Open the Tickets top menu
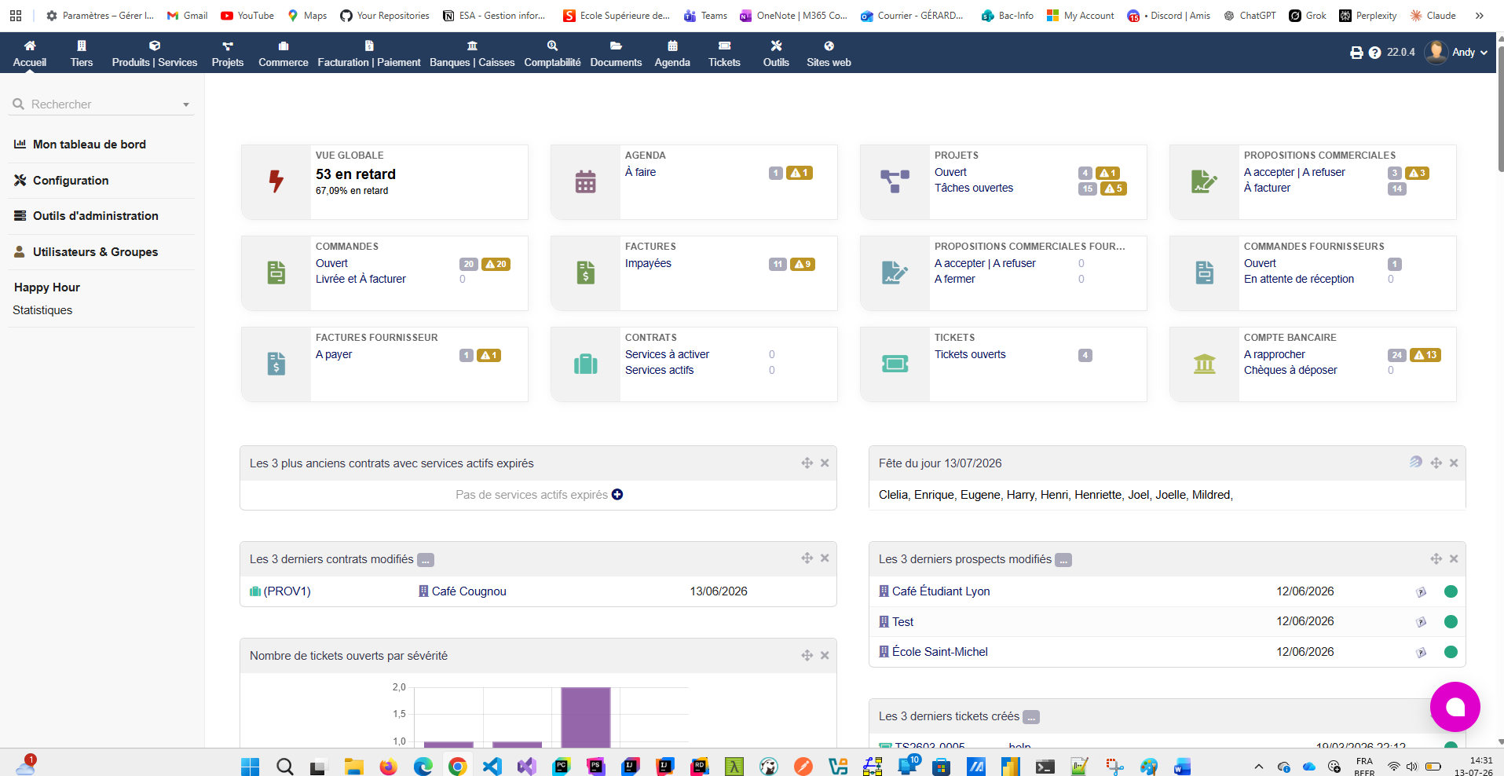The width and height of the screenshot is (1504, 776). point(724,53)
